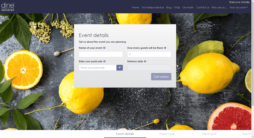The height and width of the screenshot is (138, 254).
Task: Visit the Our team page
Action: [x=188, y=7]
